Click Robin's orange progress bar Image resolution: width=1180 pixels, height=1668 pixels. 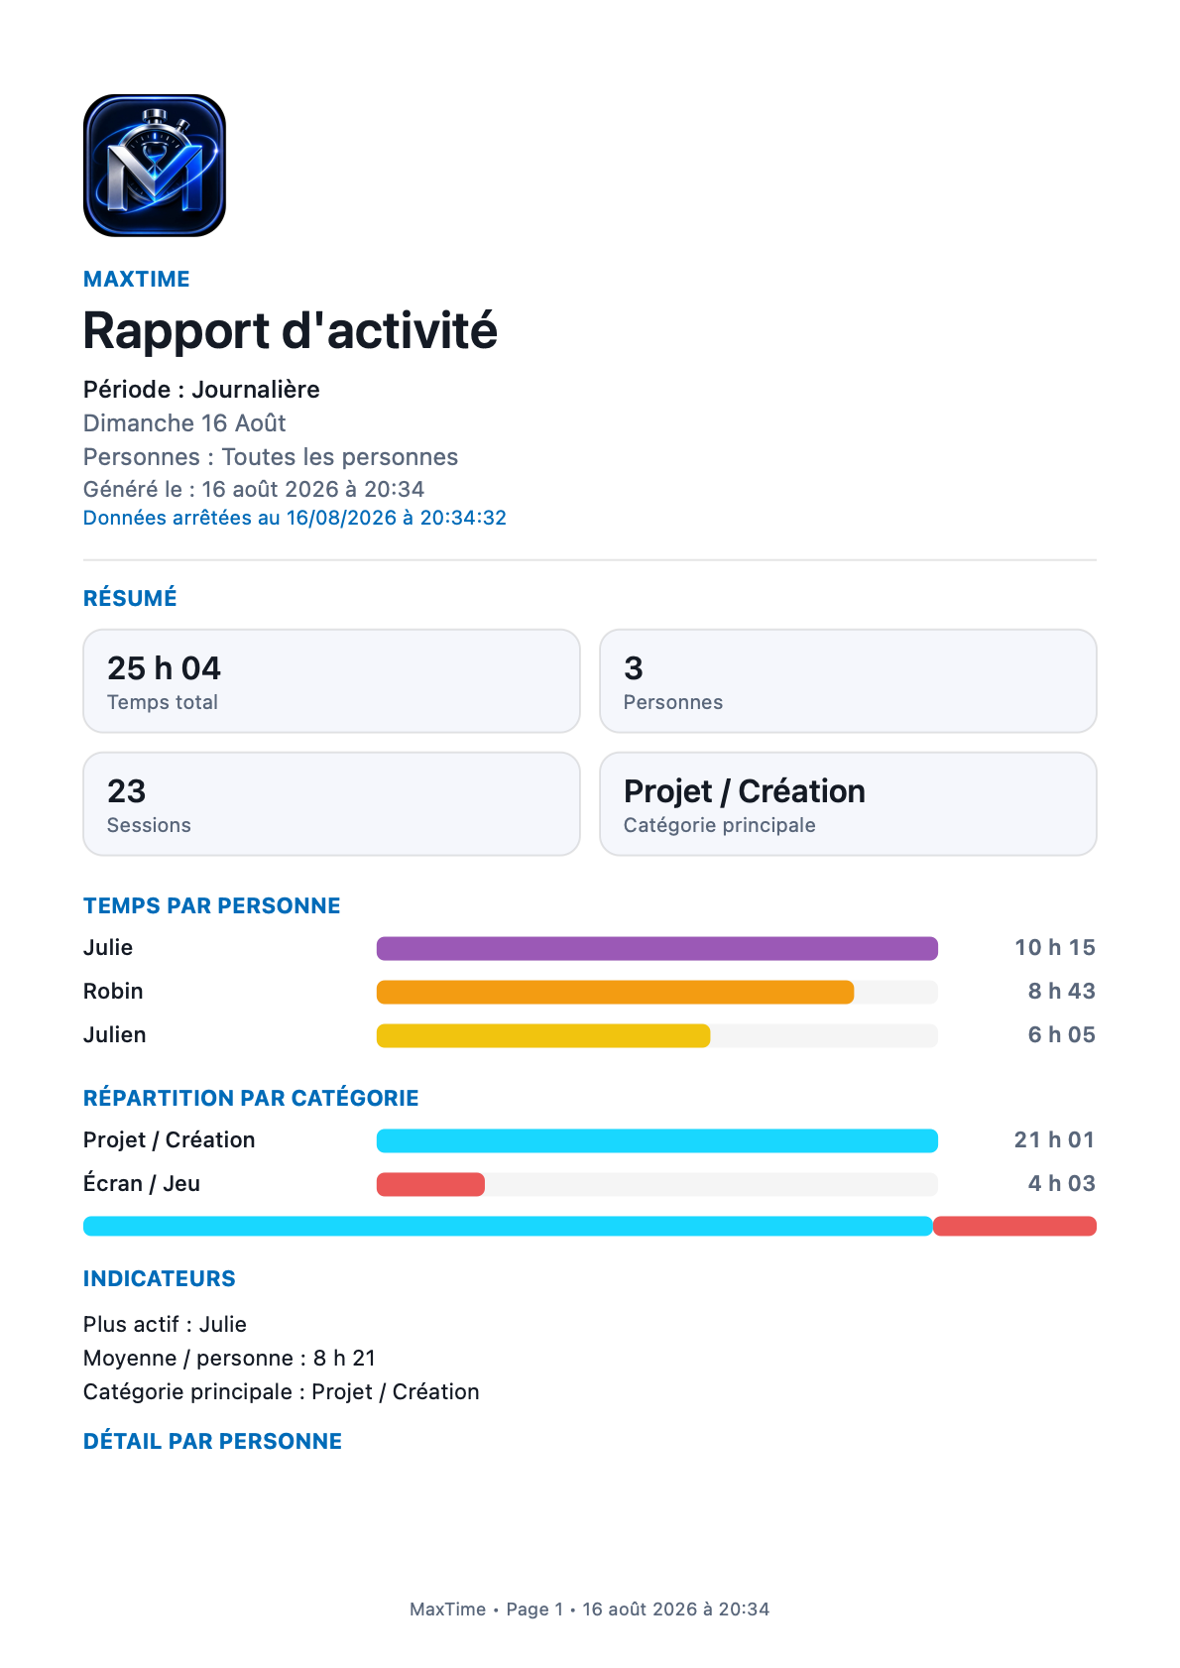615,993
